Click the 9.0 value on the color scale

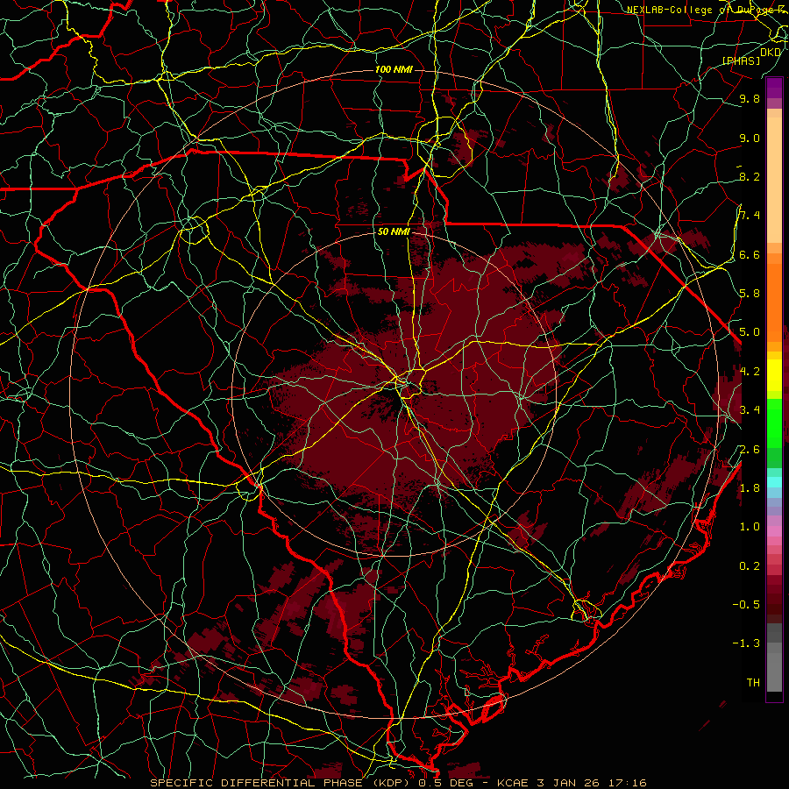[750, 138]
